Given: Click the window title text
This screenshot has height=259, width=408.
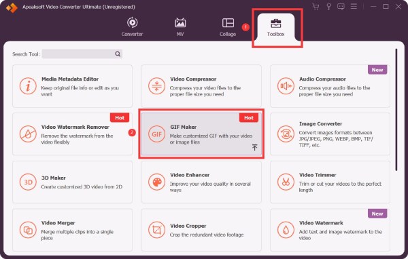Looking at the screenshot, I should (x=79, y=7).
